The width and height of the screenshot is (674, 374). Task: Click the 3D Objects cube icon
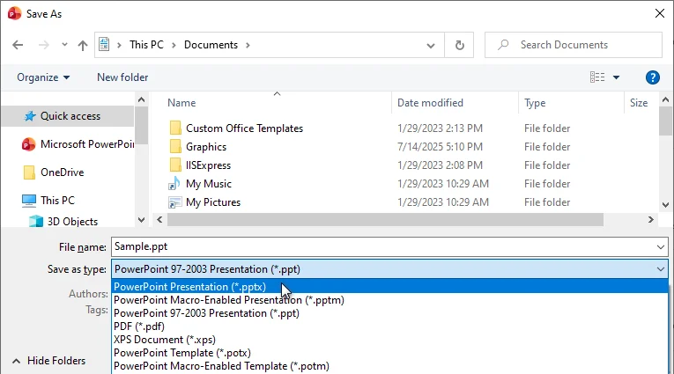(x=36, y=221)
